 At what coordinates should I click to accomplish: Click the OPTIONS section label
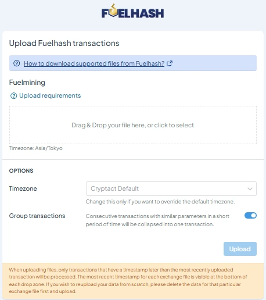coord(21,171)
